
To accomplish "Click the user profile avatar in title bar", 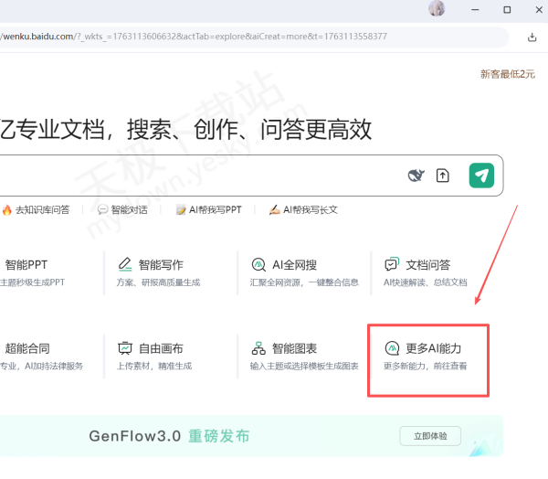I will tap(437, 9).
